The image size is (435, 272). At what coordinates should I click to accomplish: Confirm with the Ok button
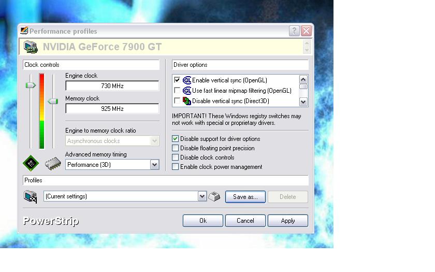(203, 221)
